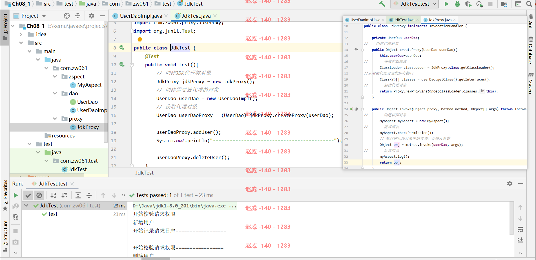Toggle show ignored tests button

coord(39,195)
